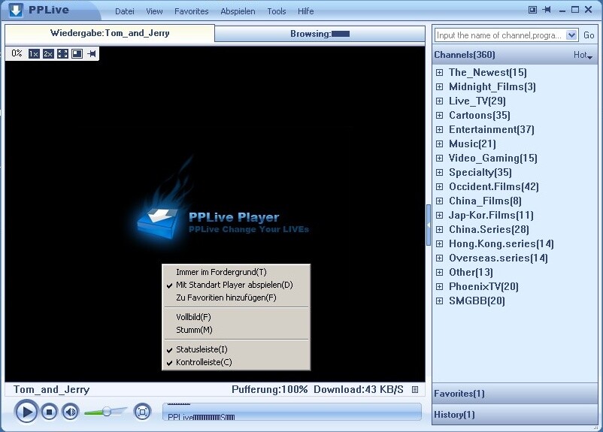The height and width of the screenshot is (432, 603).
Task: Expand Midnight_Films(3) category
Action: click(439, 87)
